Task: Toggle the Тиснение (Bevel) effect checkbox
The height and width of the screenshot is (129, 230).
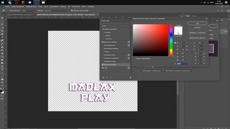Action: point(103,32)
